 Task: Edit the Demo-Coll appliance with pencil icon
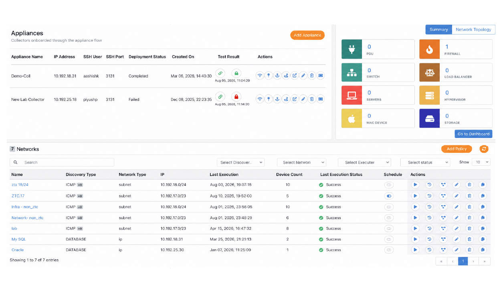pyautogui.click(x=303, y=75)
